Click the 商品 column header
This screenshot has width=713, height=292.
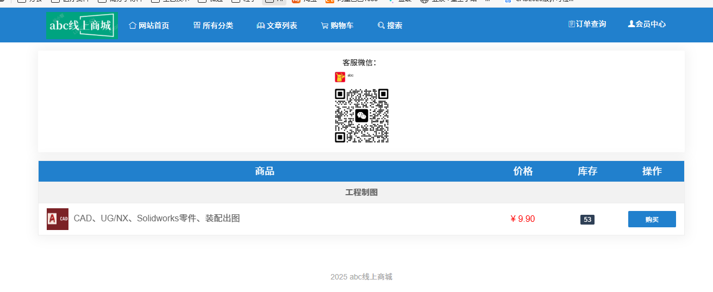tap(265, 171)
